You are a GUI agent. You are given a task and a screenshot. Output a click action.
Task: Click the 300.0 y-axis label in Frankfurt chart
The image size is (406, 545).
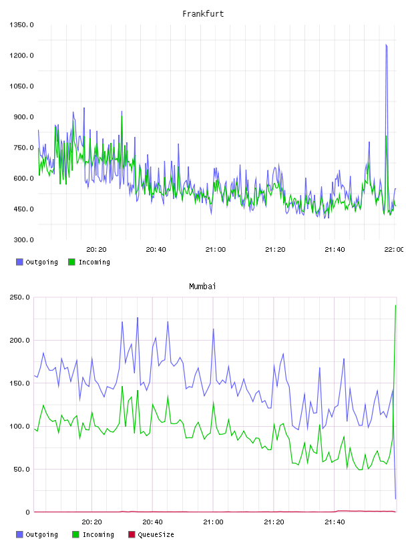[x=23, y=240]
